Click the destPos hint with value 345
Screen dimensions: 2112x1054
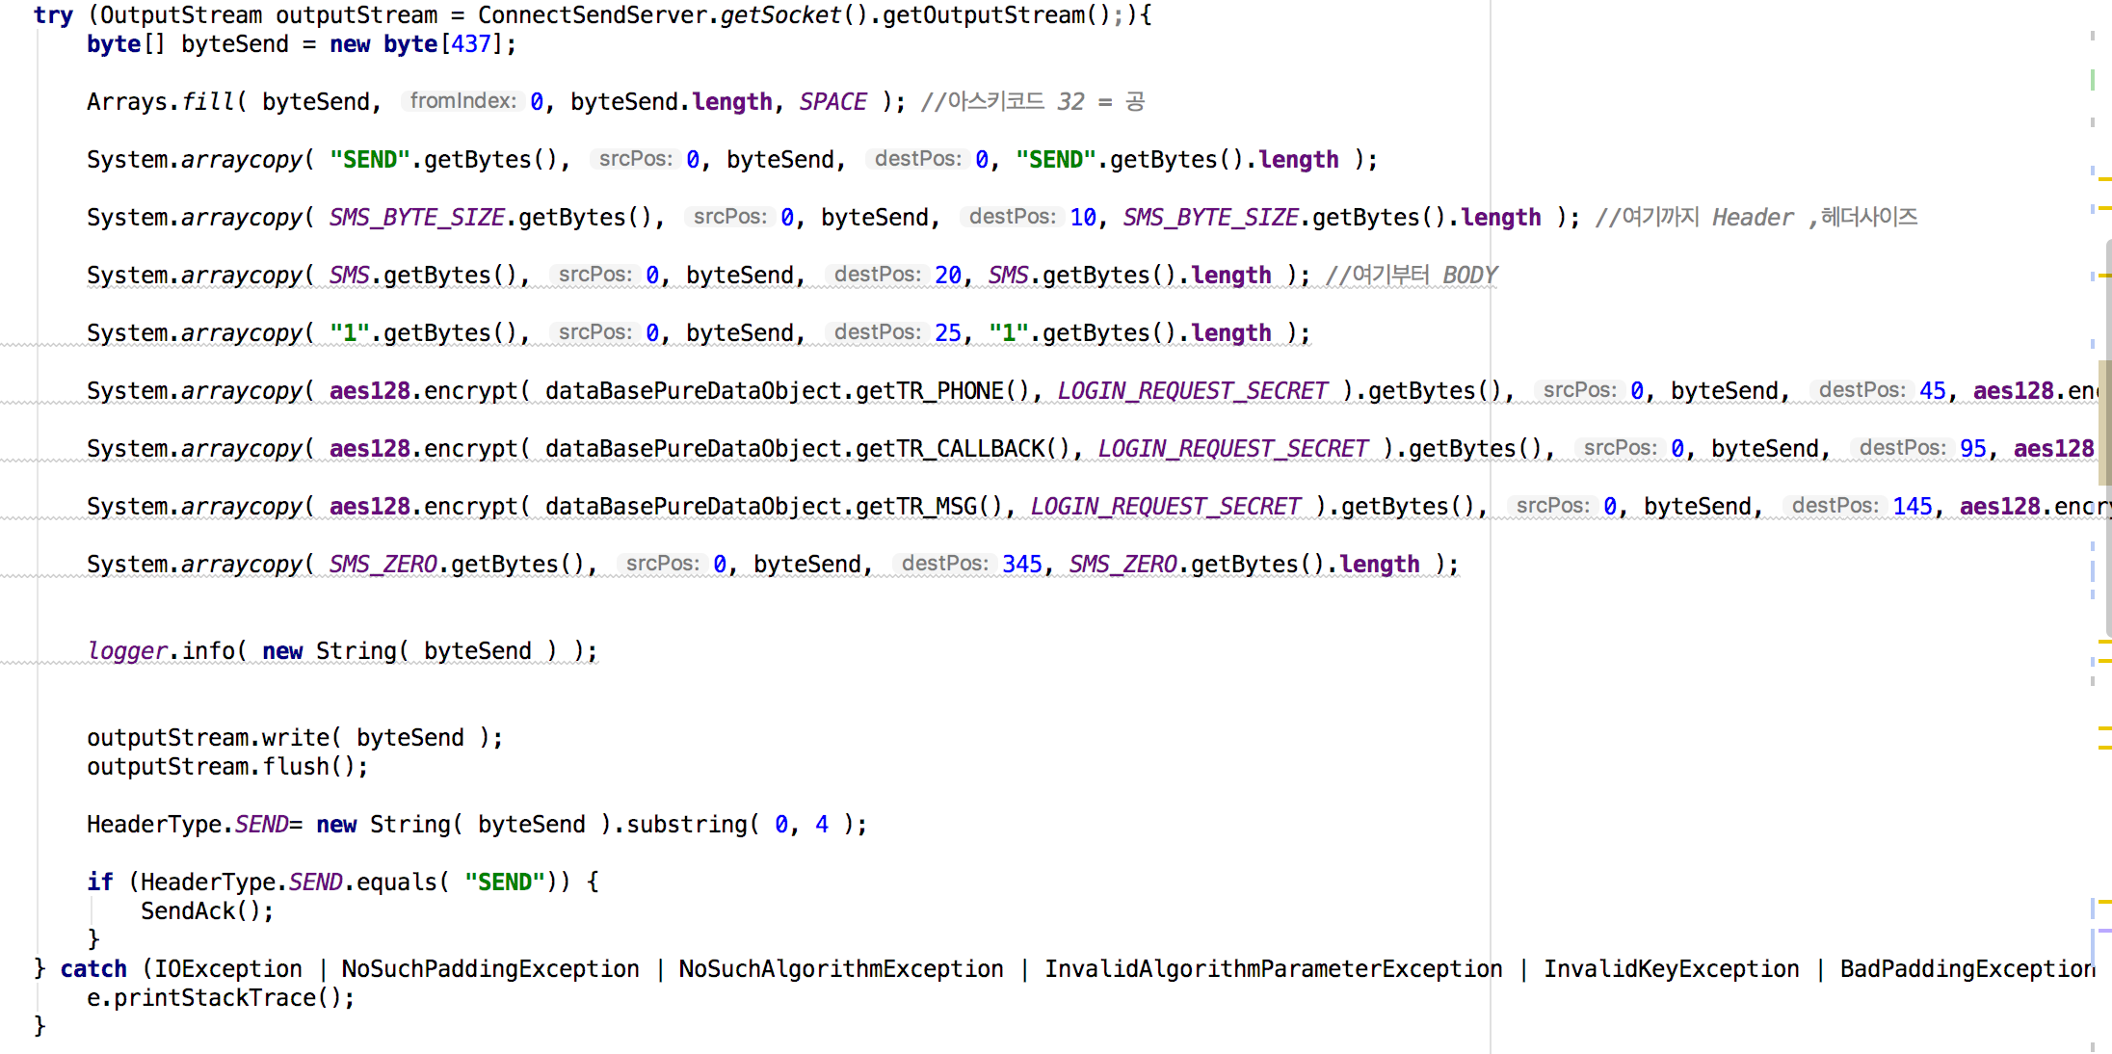944,564
